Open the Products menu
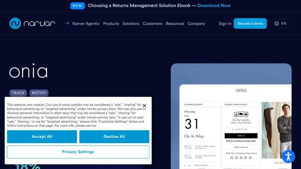Screen dimensions: 301x169 click(111, 24)
